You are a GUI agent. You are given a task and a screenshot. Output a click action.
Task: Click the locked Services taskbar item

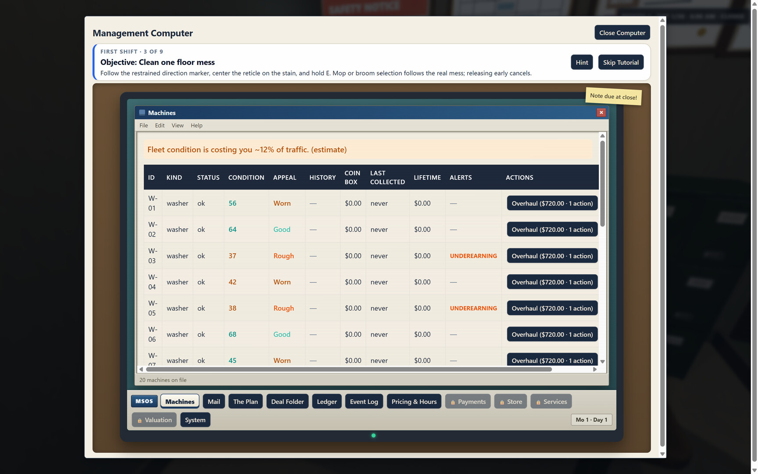(x=551, y=402)
